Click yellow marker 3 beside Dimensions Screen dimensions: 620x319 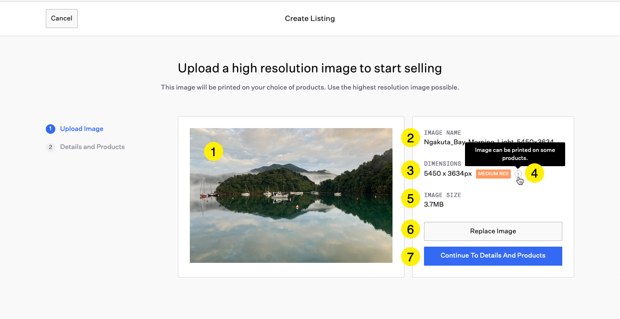click(x=410, y=170)
